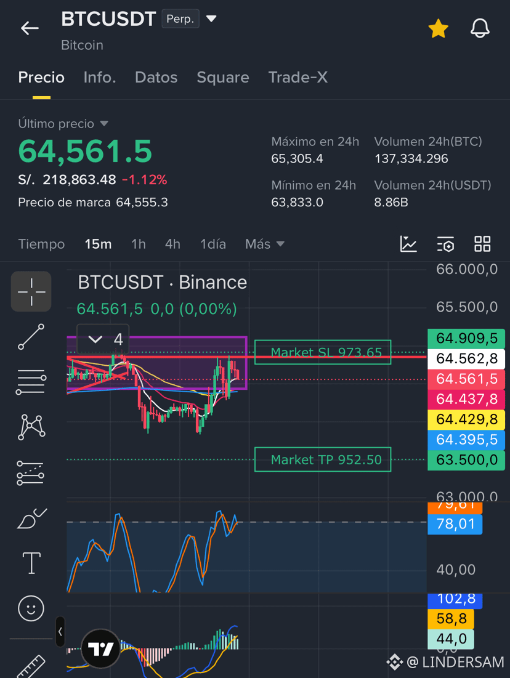The width and height of the screenshot is (510, 678).
Task: Select the crosshair cursor tool
Action: click(31, 291)
